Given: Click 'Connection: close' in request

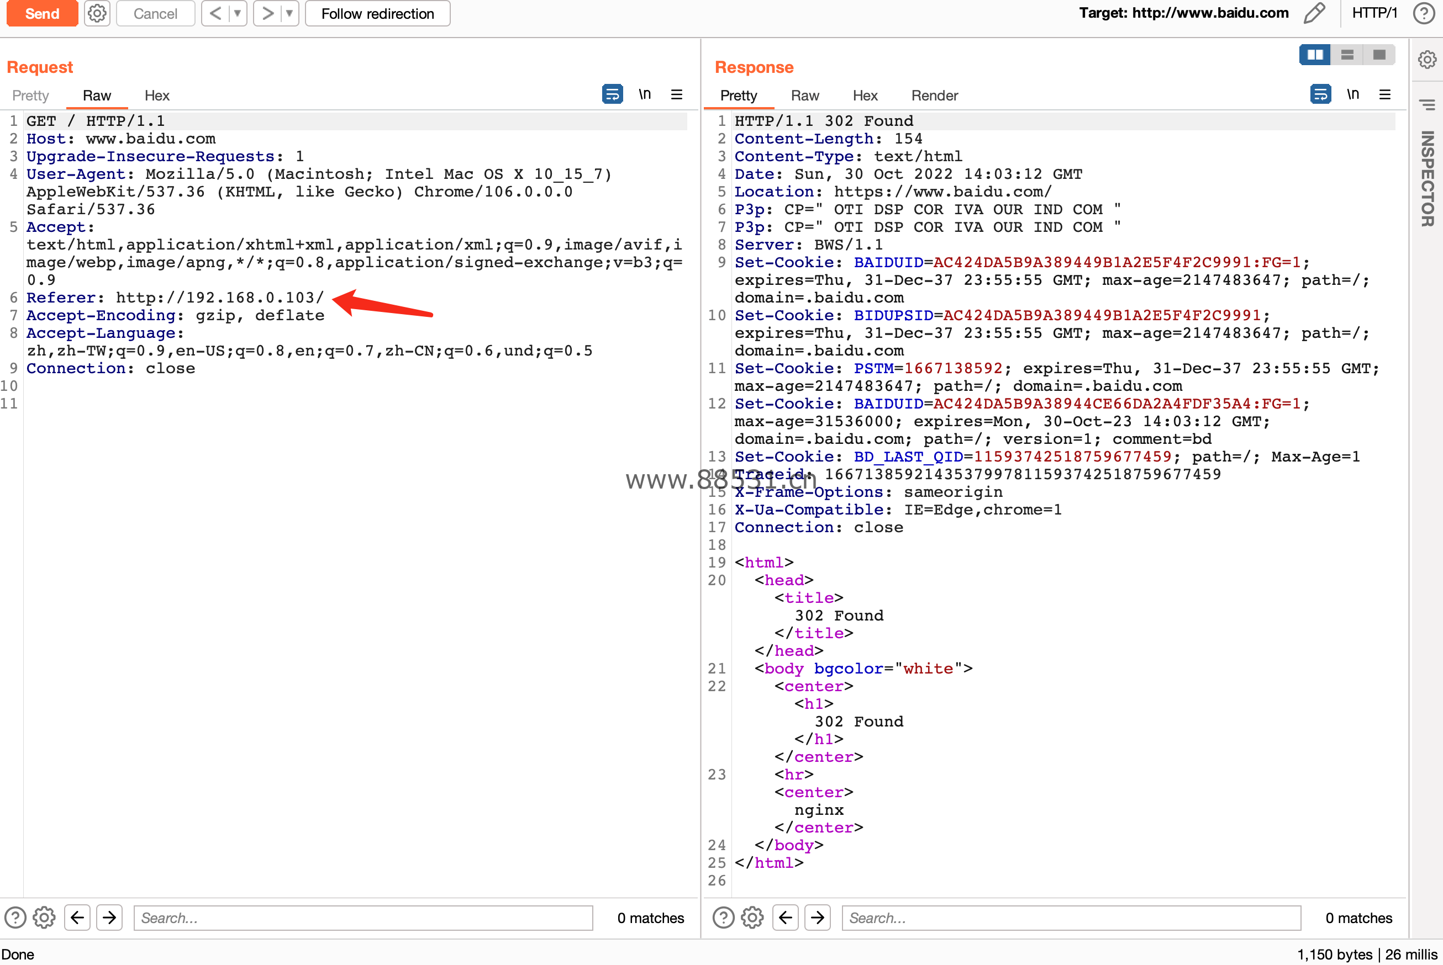Looking at the screenshot, I should pos(111,369).
